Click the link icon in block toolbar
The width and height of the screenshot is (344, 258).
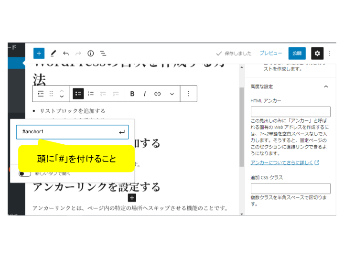coord(157,94)
